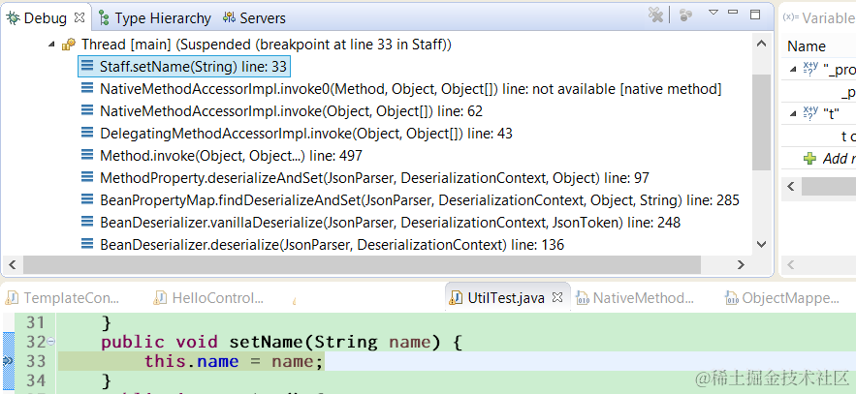Click the stack frame icon beside Staff.setName
This screenshot has height=394, width=856.
pos(87,66)
